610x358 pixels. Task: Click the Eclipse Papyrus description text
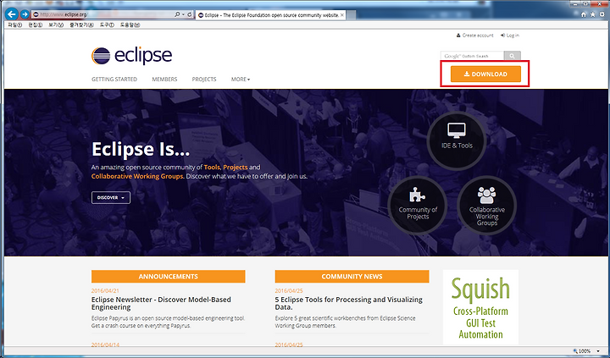pos(168,322)
